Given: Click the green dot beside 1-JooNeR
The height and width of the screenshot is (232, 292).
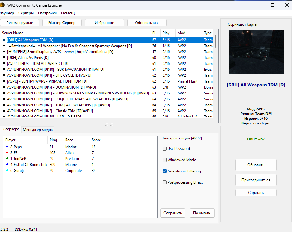Looking at the screenshot, I should 7,159.
